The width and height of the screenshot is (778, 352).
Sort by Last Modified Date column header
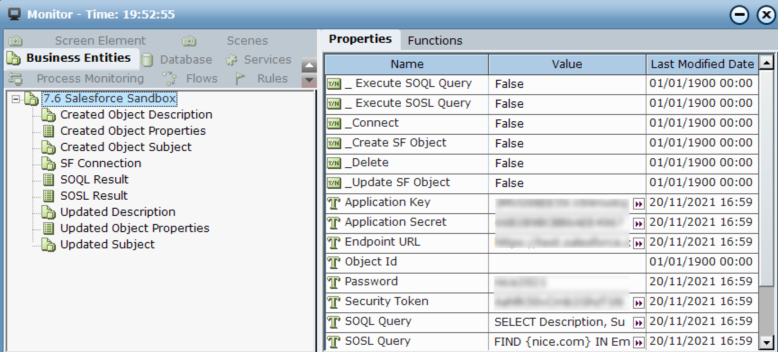click(x=702, y=64)
